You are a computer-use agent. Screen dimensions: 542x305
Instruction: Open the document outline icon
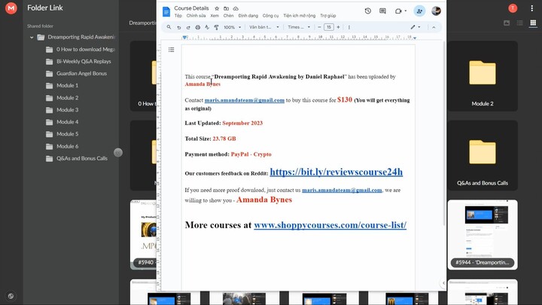click(171, 50)
